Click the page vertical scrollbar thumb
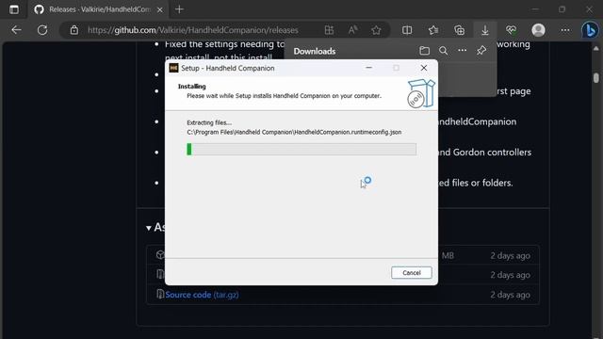 pos(596,78)
